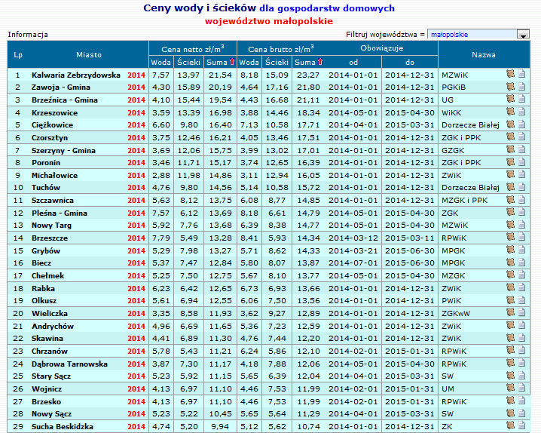
Task: Click the red 2014 year for Czorsztyn
Action: pos(136,138)
